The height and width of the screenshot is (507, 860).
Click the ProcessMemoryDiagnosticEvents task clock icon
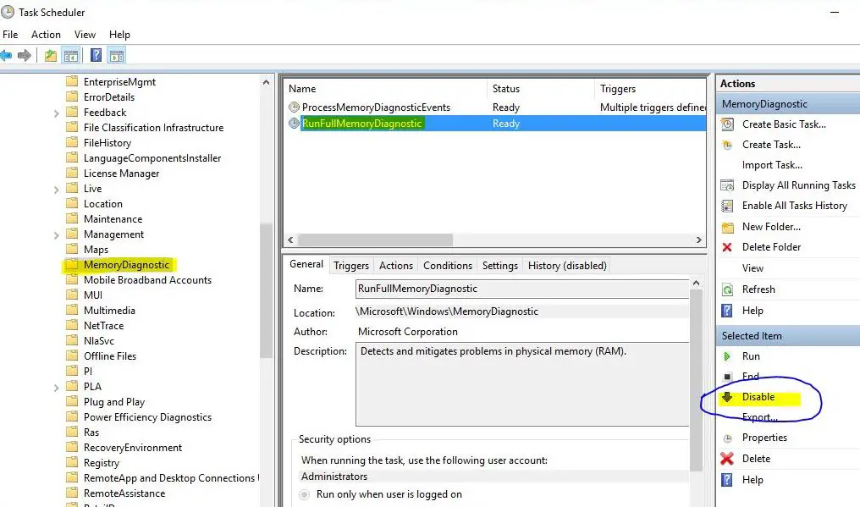[x=295, y=107]
